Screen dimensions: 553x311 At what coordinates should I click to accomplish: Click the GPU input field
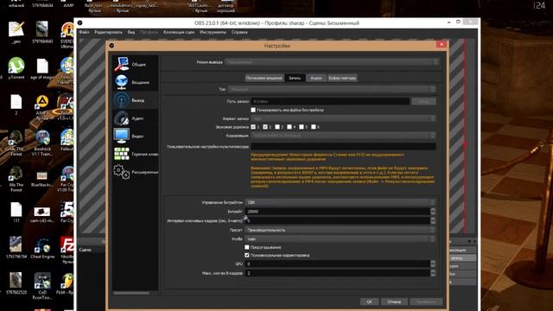click(x=337, y=263)
